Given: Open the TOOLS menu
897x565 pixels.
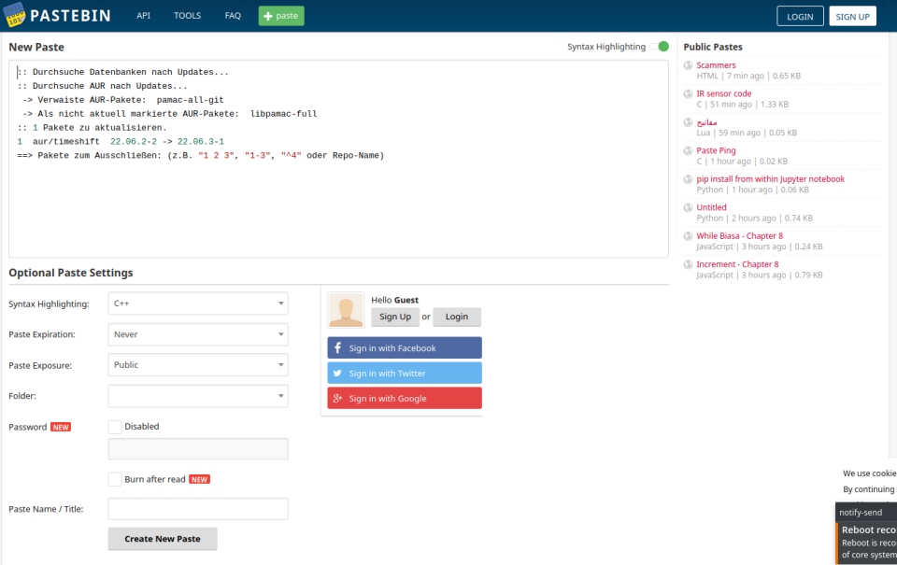Looking at the screenshot, I should 187,15.
